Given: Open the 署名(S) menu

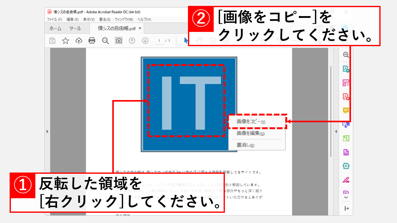Looking at the screenshot, I should tap(105, 20).
